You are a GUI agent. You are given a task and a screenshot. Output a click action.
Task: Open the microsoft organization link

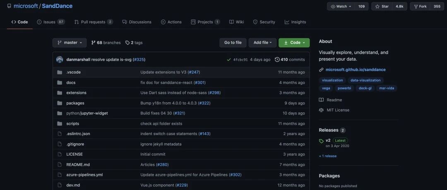[26, 6]
